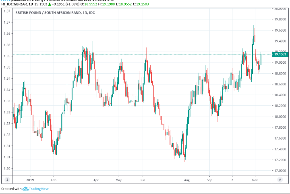The image size is (290, 194).
Task: Click the 17.0000 level on the price axis
Action: (x=280, y=171)
